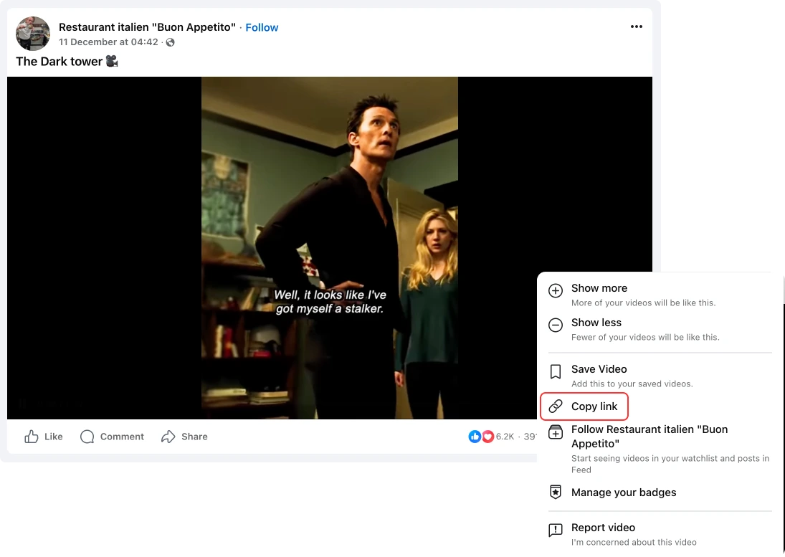
Task: Click the blue like reaction icon
Action: pyautogui.click(x=475, y=437)
